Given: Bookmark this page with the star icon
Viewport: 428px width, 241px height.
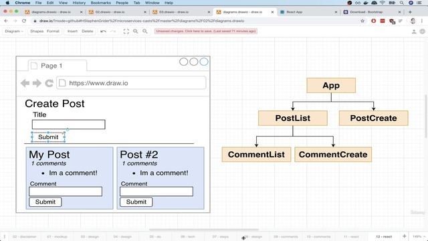Looking at the screenshot, I should coord(362,21).
